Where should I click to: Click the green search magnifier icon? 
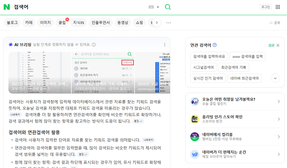[x=168, y=7]
